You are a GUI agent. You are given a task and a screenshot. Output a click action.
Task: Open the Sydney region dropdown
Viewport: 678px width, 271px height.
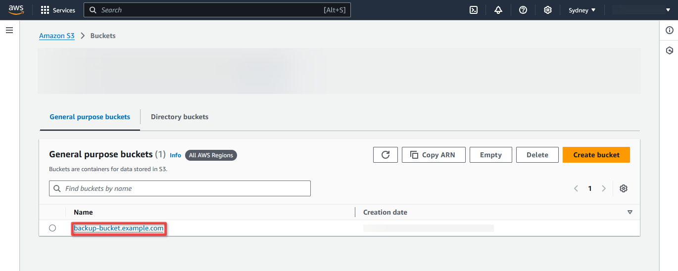coord(582,10)
